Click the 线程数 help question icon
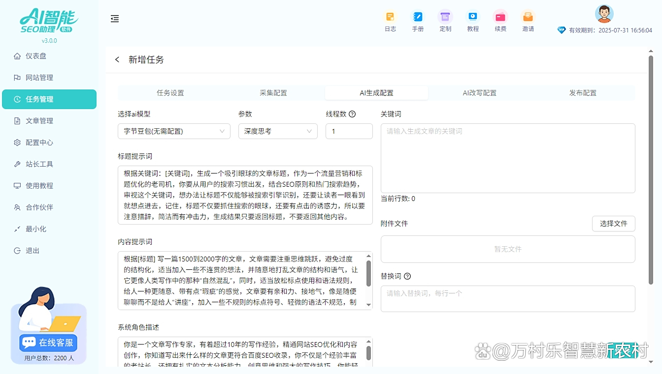Screen dimensions: 662x374 point(352,114)
